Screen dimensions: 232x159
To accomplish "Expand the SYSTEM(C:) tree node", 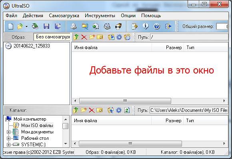I will [x=8, y=145].
